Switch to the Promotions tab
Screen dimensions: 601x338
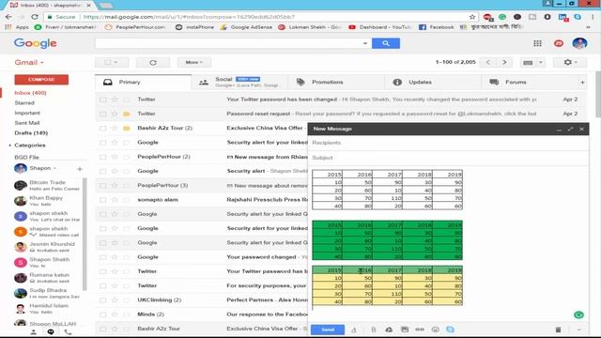tap(336, 82)
